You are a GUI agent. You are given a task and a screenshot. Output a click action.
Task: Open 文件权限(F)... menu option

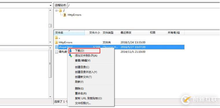point(83,103)
